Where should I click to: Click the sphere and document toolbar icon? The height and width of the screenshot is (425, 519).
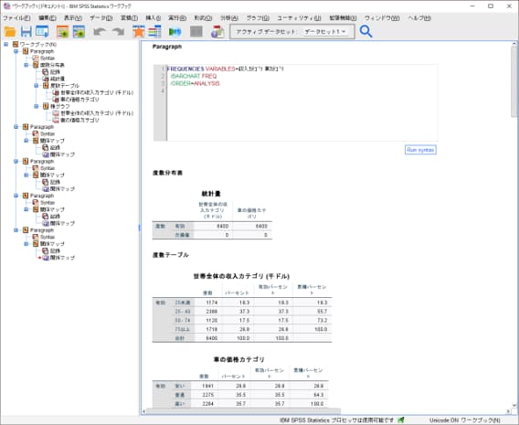(x=217, y=32)
